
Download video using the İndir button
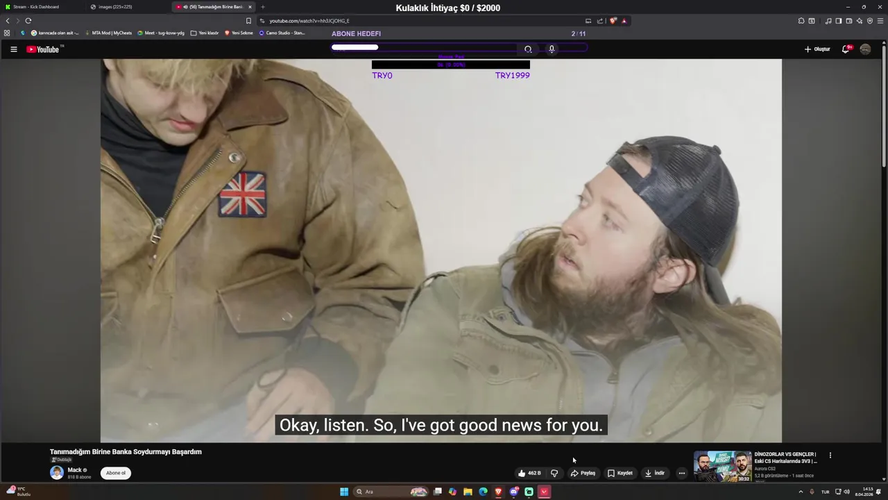[x=655, y=473]
